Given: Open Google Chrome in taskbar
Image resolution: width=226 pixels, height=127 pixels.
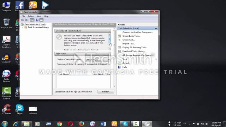Looking at the screenshot, I should [59, 124].
